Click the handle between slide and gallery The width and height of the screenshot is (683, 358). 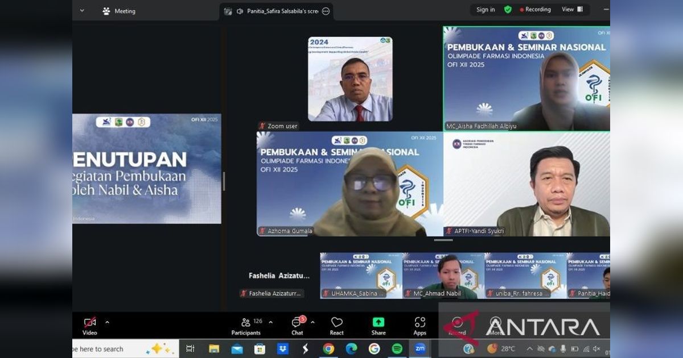coord(223,181)
